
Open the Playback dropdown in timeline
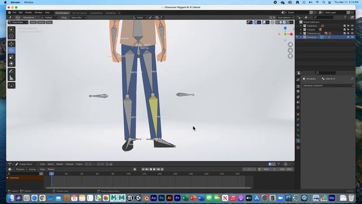[x=21, y=169]
